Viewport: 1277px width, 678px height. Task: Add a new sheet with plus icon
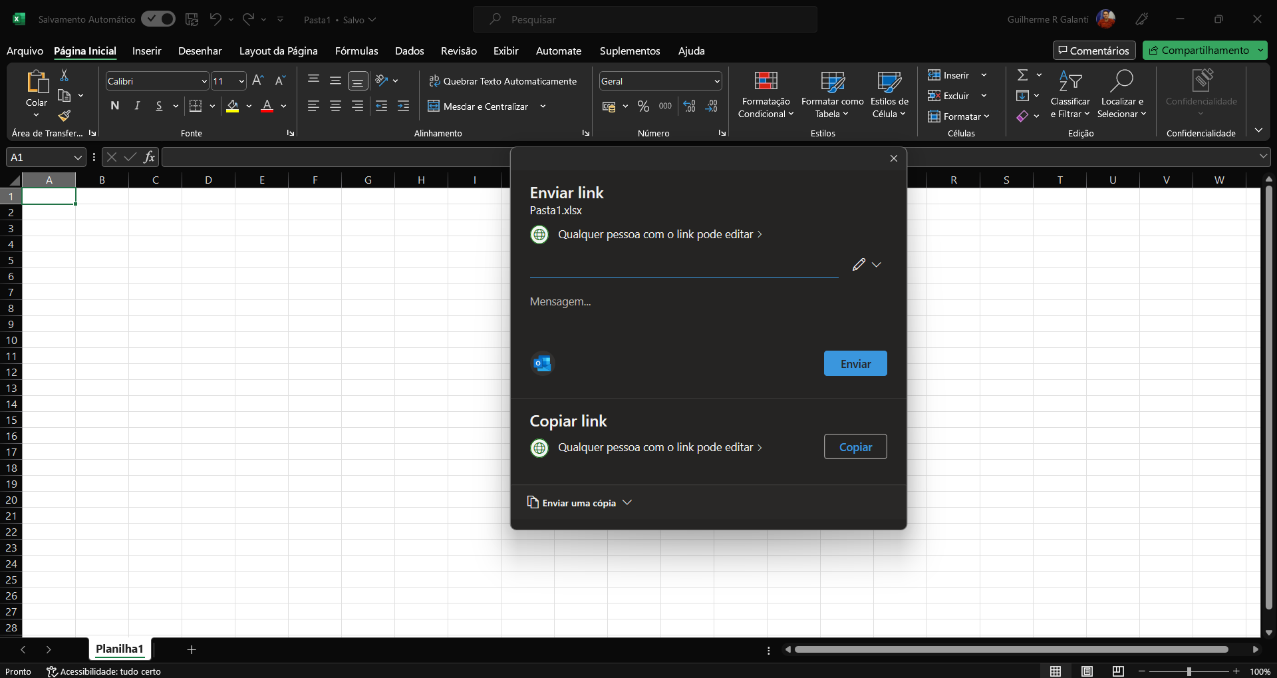click(x=192, y=649)
